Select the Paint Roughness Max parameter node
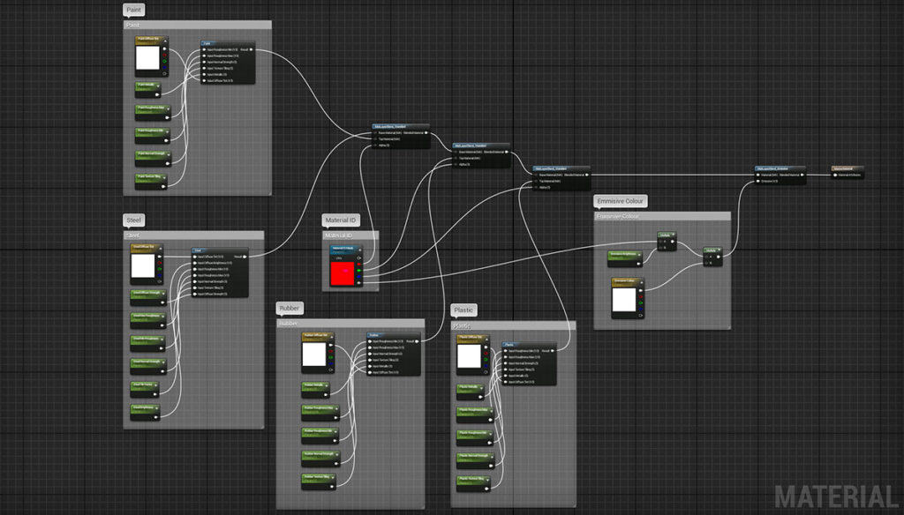This screenshot has height=515, width=904. (153, 113)
